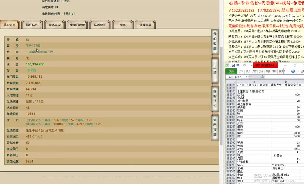Click the workbook minimize icon beside help
The width and height of the screenshot is (304, 184).
coord(298,71)
